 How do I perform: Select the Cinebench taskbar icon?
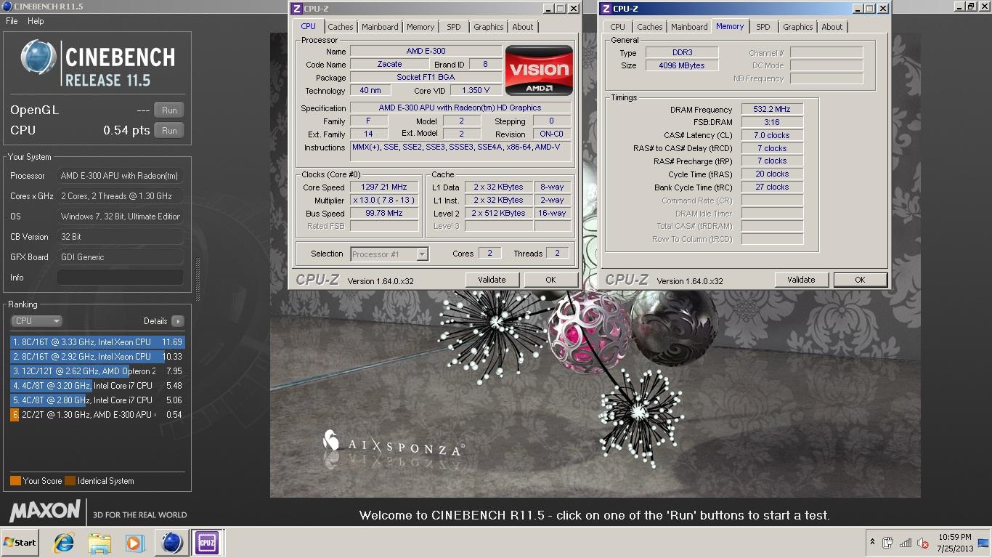click(x=171, y=543)
